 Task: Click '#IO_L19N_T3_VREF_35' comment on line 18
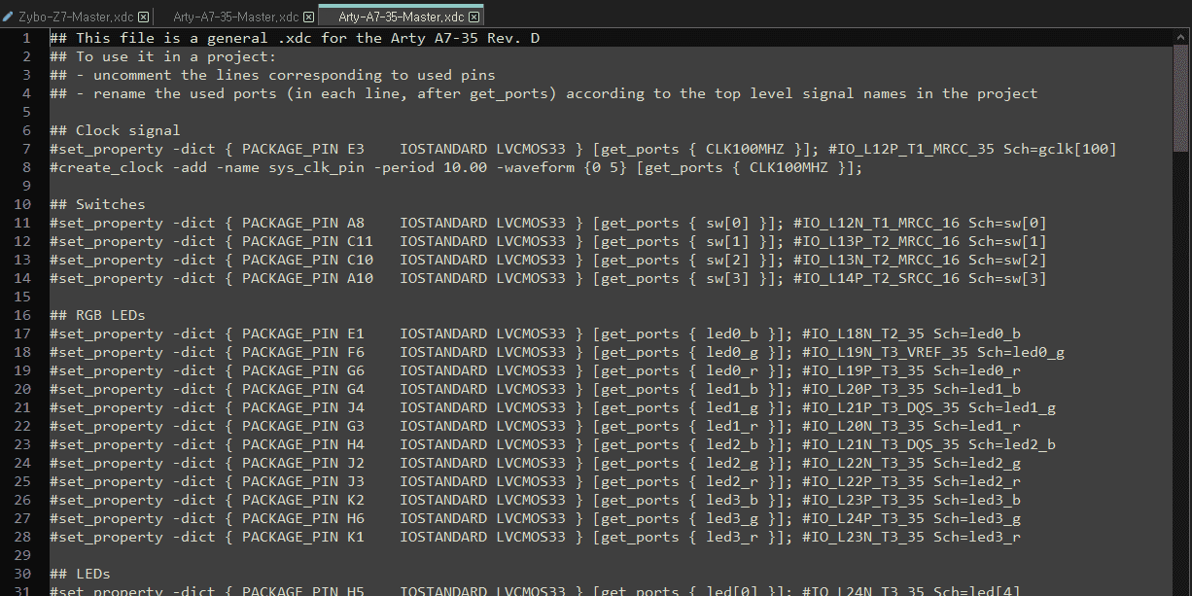point(885,352)
